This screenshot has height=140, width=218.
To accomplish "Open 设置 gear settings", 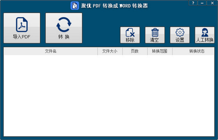I will tap(180, 35).
